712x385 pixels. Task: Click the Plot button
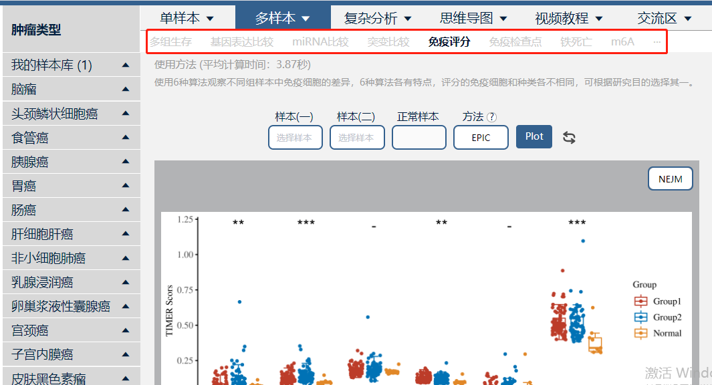tap(534, 136)
